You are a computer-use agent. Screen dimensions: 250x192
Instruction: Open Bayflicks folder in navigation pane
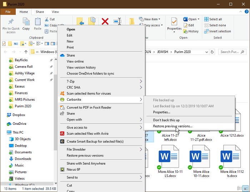coord(21,60)
